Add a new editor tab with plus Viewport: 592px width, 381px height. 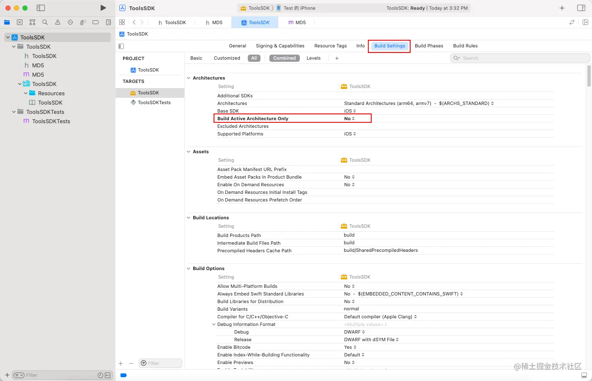coord(562,8)
